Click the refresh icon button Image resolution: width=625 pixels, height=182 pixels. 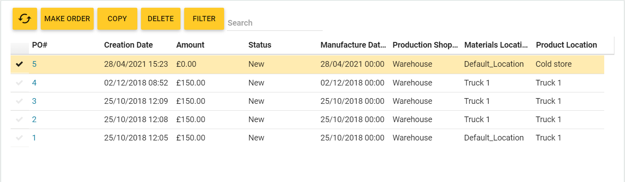[x=25, y=19]
